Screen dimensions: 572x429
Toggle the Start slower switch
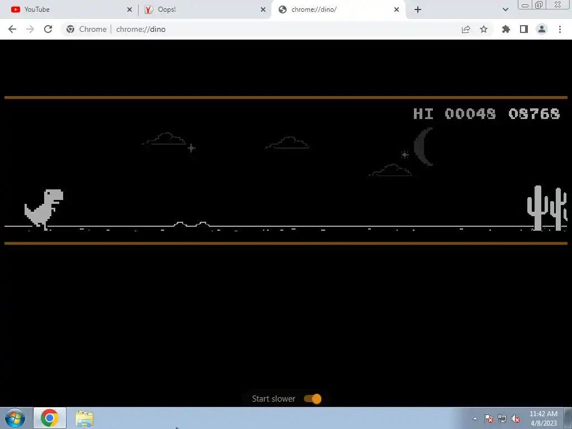(x=313, y=399)
